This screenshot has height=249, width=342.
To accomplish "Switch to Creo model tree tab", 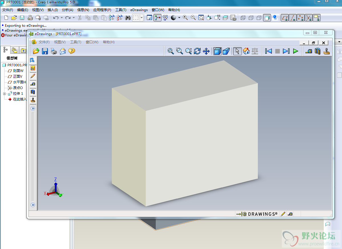I will [x=5, y=50].
